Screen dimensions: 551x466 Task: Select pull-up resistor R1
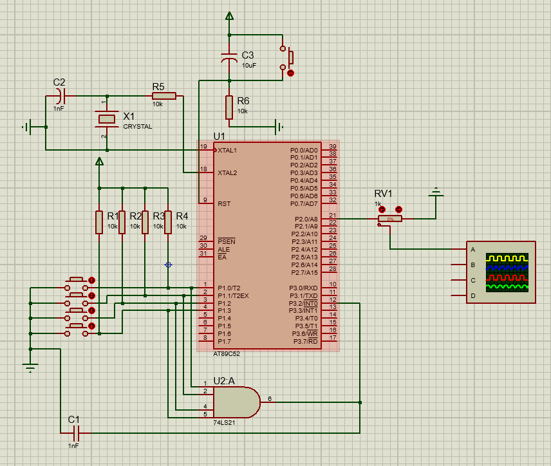pos(99,222)
